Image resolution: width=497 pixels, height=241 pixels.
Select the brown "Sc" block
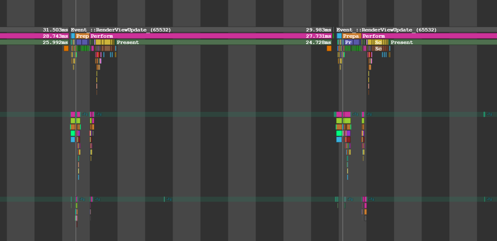[x=378, y=49]
